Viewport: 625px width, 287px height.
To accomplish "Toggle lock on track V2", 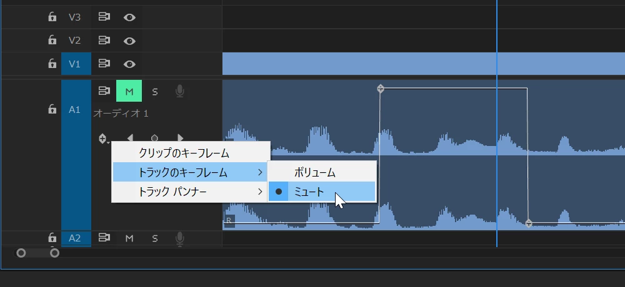I will (x=52, y=40).
